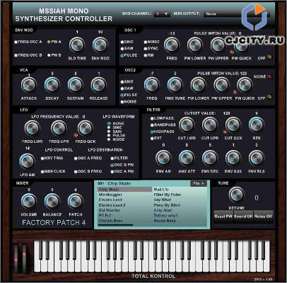
Task: Select EXT filter option
Action: [x=156, y=139]
